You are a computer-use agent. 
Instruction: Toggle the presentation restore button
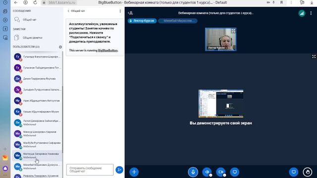point(294,172)
